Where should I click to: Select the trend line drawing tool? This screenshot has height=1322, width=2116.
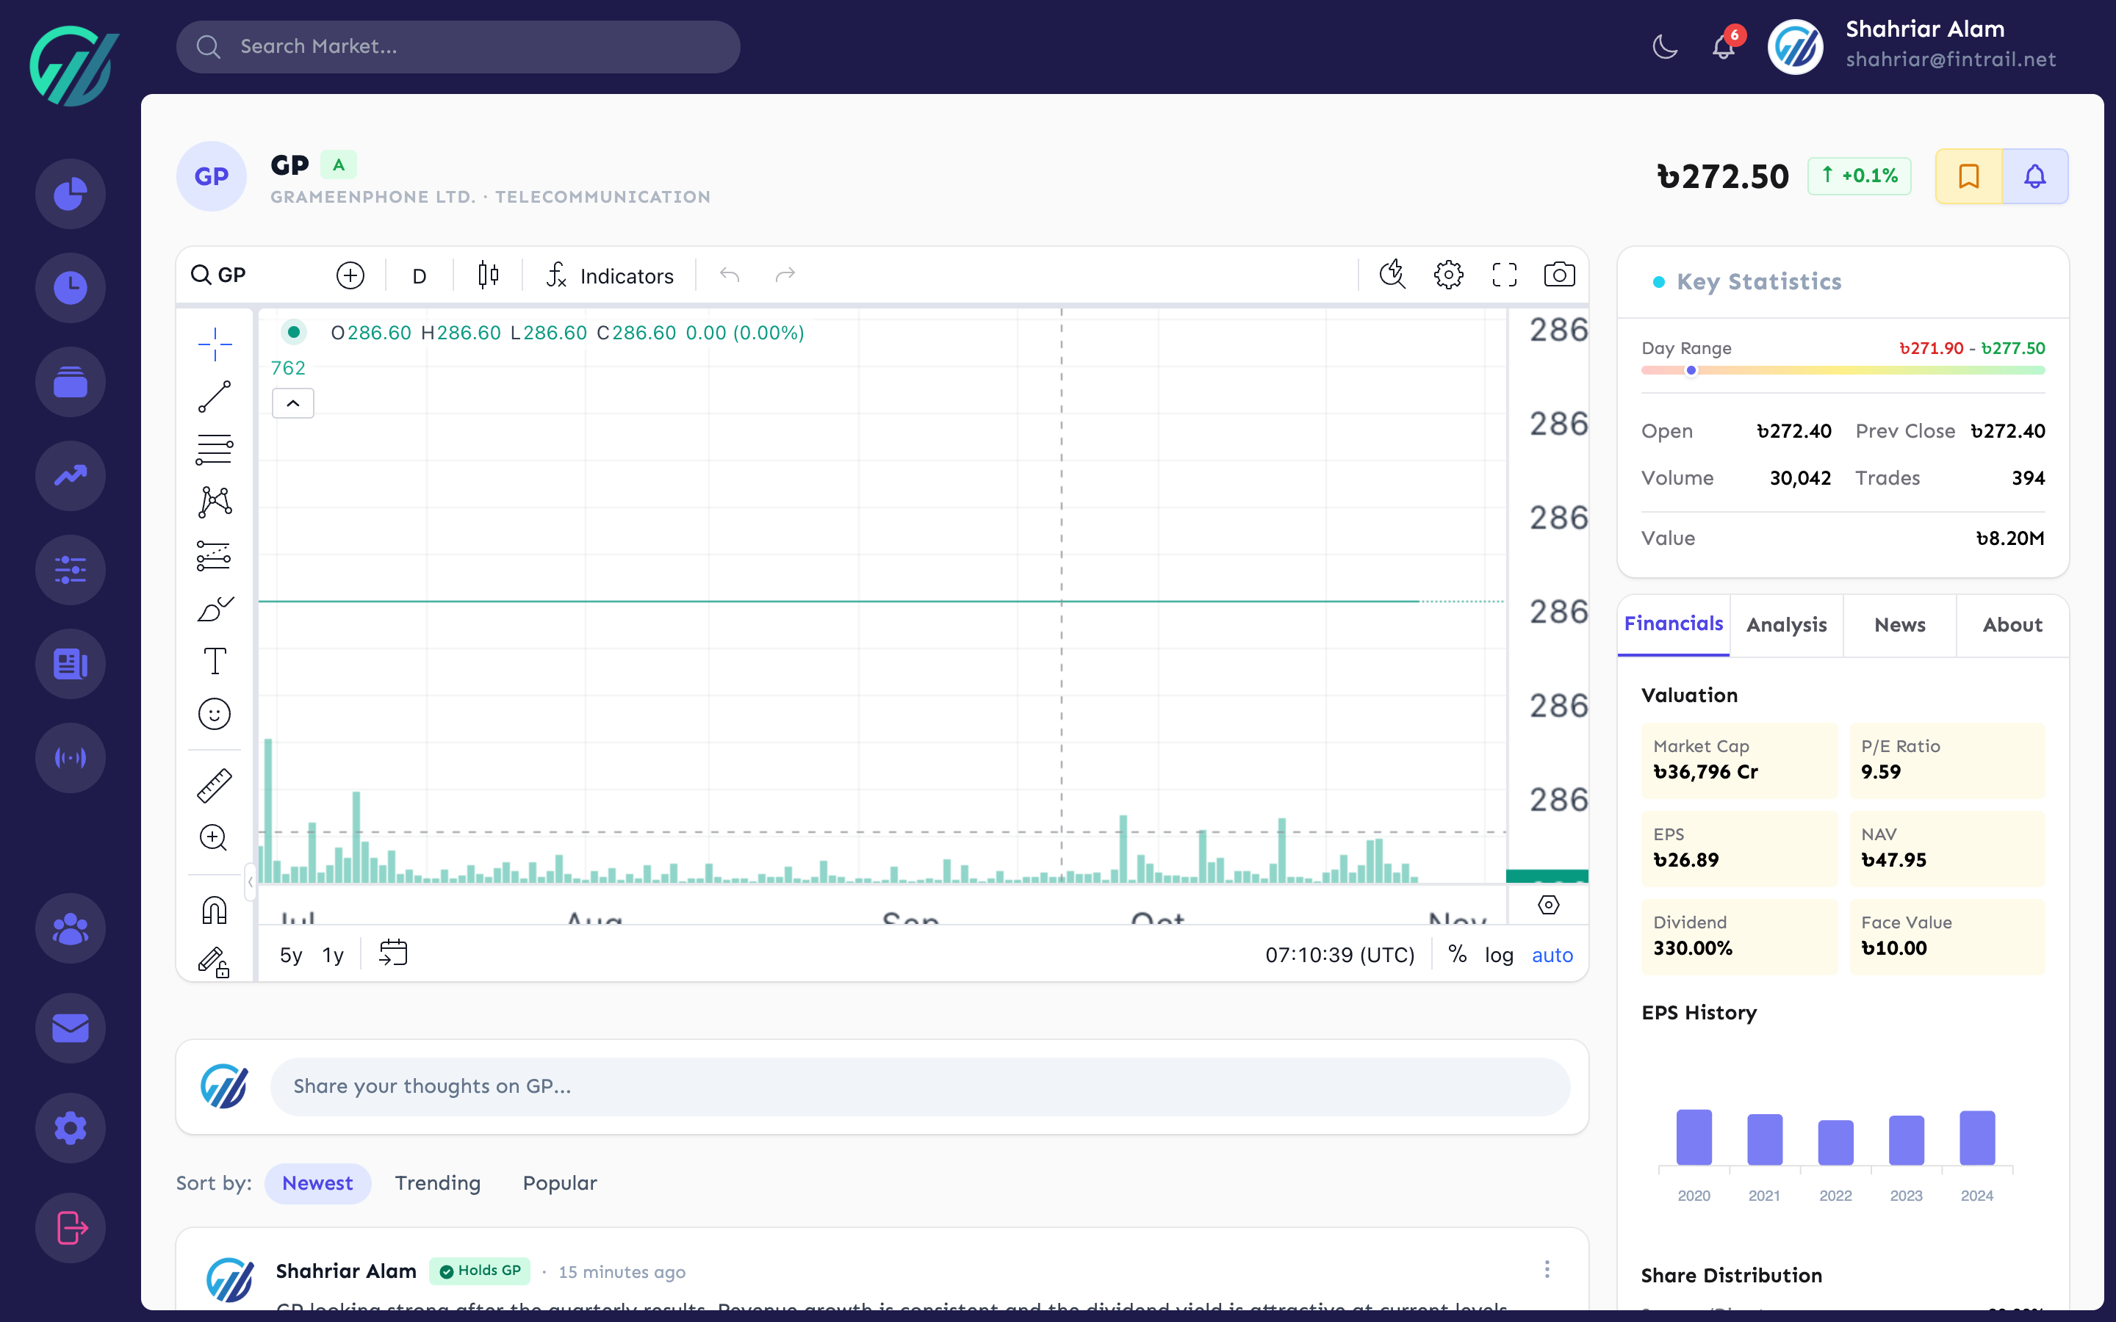pyautogui.click(x=215, y=398)
